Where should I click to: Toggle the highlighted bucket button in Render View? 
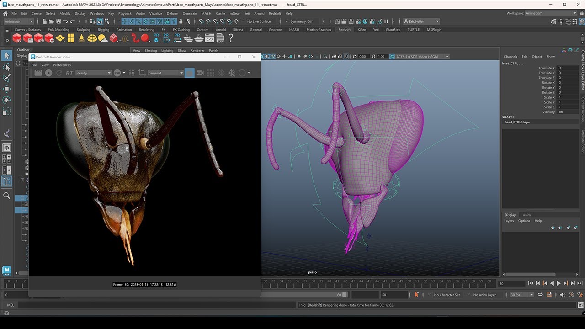pos(189,73)
